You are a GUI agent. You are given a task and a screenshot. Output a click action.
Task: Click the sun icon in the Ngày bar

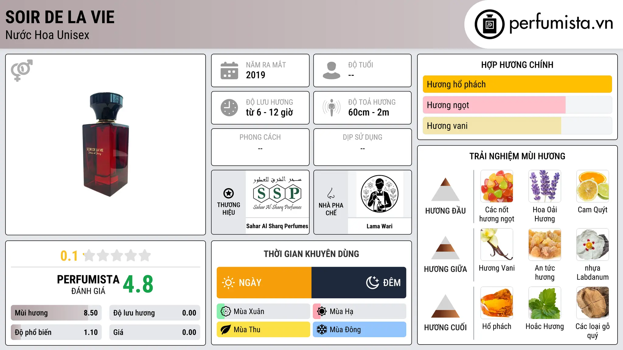pos(228,283)
